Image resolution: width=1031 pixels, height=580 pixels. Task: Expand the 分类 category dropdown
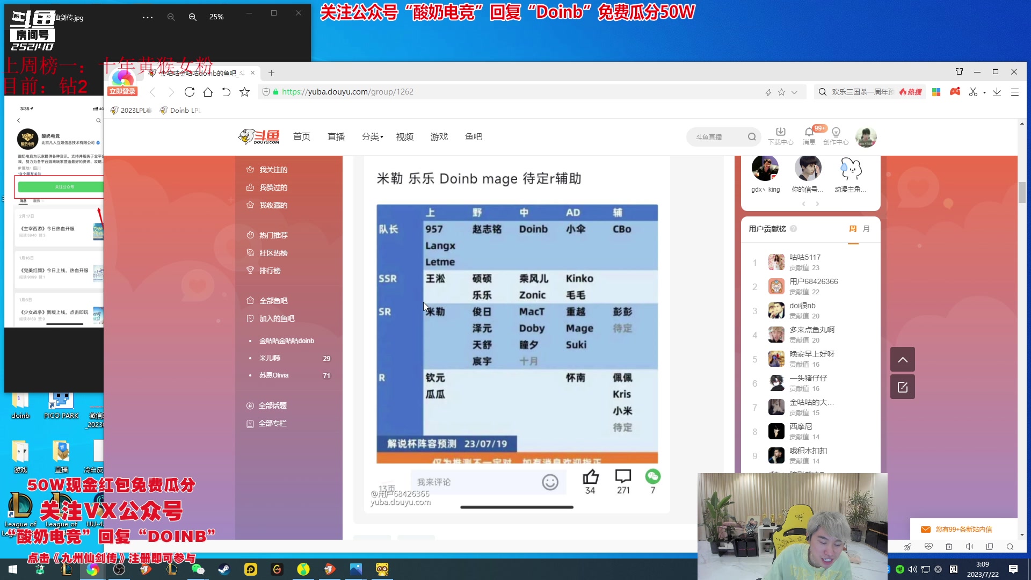(x=372, y=137)
